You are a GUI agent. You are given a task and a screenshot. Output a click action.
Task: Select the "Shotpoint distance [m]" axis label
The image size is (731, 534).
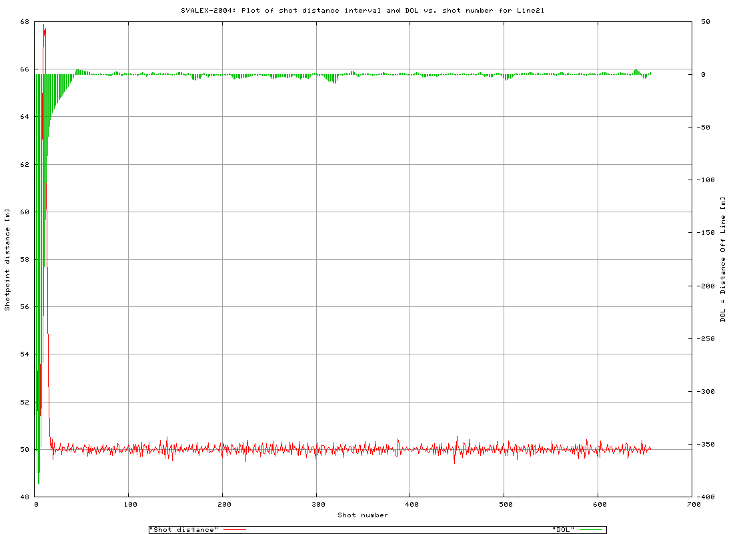click(7, 259)
